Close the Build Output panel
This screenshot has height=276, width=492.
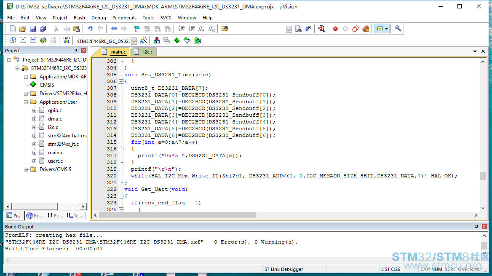point(484,227)
